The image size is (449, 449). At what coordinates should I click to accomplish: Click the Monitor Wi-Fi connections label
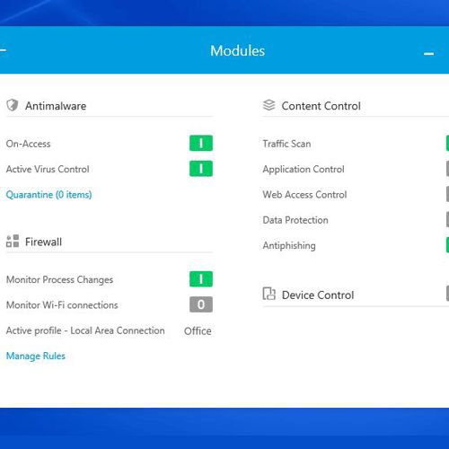point(62,305)
